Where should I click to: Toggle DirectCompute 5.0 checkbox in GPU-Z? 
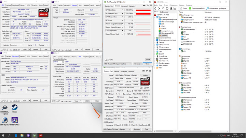click(137, 125)
